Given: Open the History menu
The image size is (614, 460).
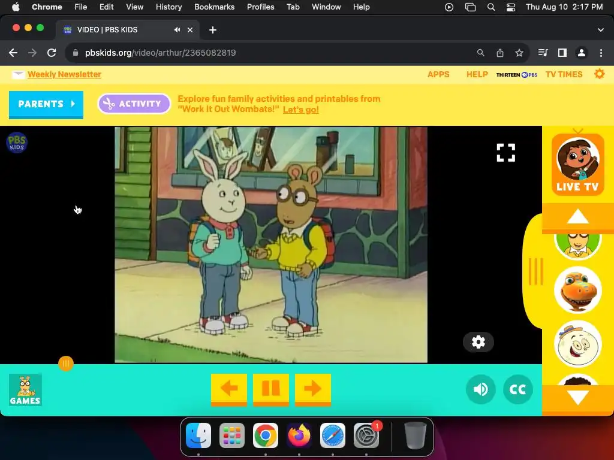Looking at the screenshot, I should [x=168, y=7].
